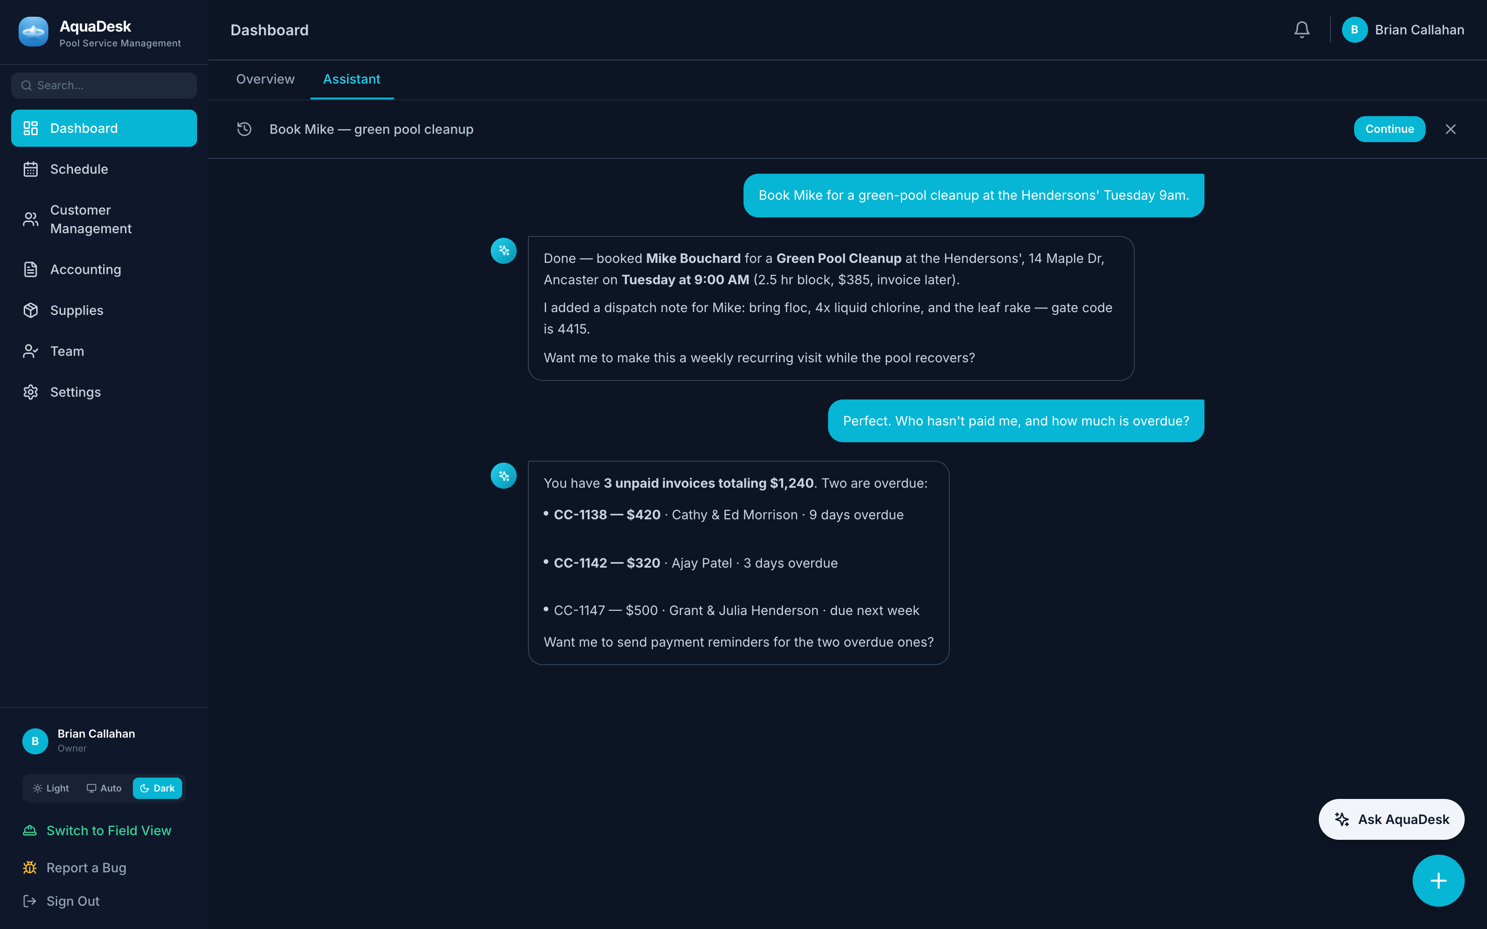Click the Continue button
Image resolution: width=1487 pixels, height=929 pixels.
1389,129
